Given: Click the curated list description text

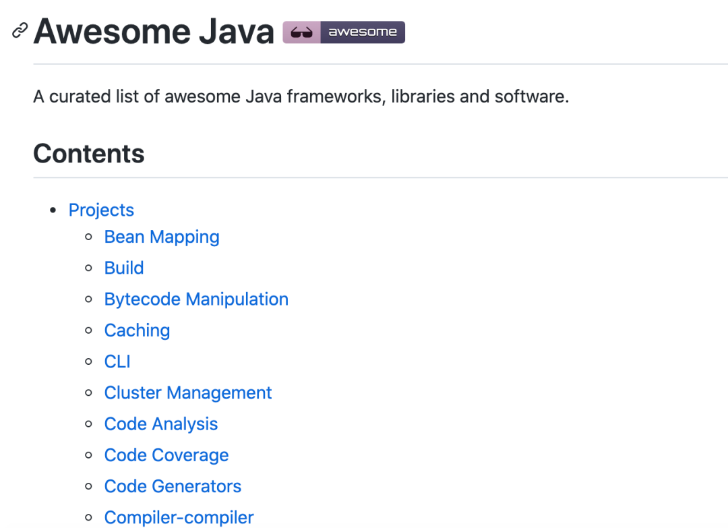Looking at the screenshot, I should pyautogui.click(x=301, y=96).
